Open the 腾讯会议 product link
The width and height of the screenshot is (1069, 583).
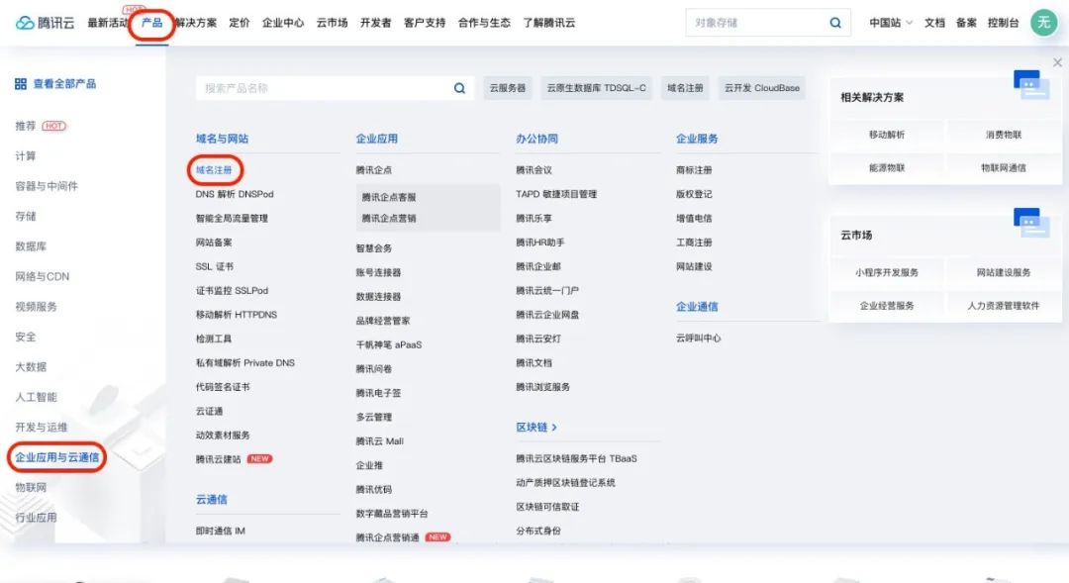pyautogui.click(x=534, y=170)
